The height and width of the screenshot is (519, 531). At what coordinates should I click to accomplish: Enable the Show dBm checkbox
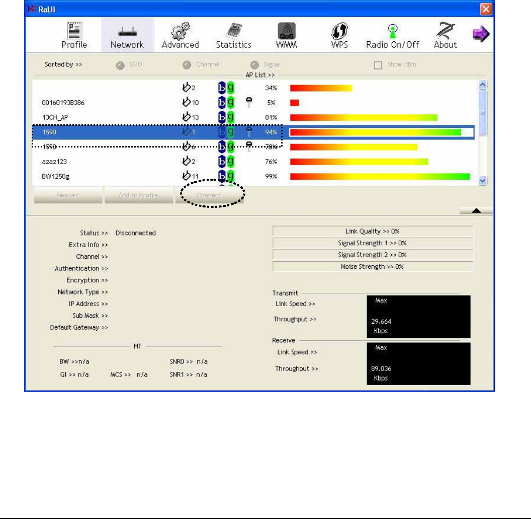[x=378, y=65]
